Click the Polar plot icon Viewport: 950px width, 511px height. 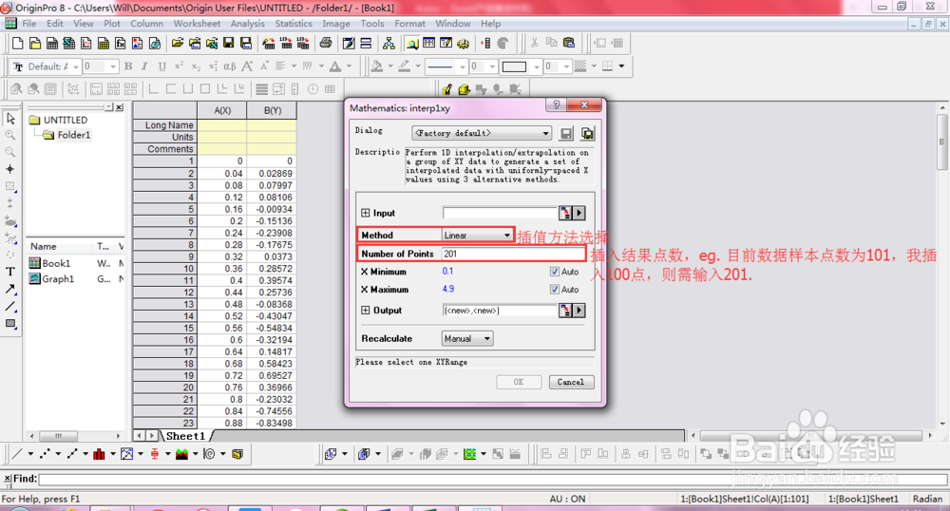[x=209, y=453]
